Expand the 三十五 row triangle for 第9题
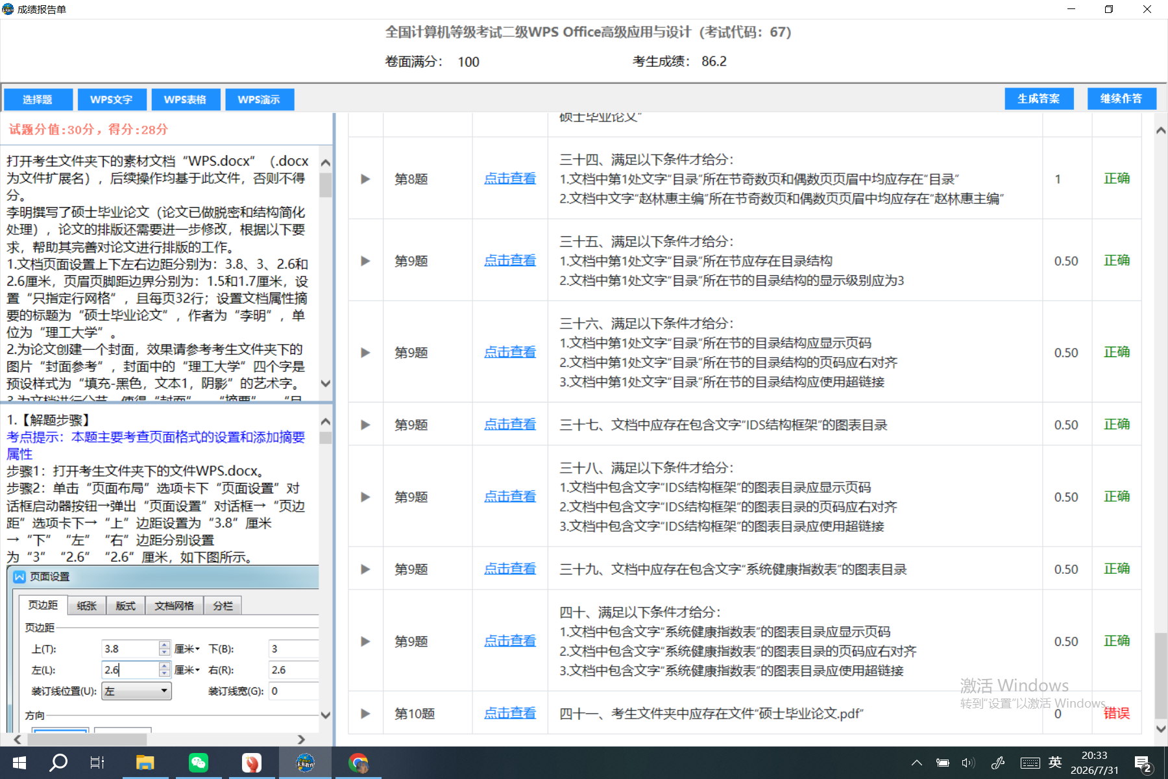 pos(365,261)
